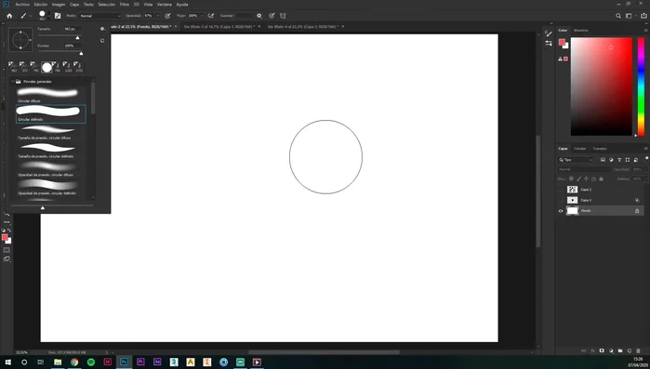Toggle layer filtering on/off switch
The width and height of the screenshot is (650, 369).
click(646, 159)
